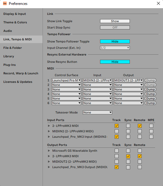Enable Remote for Launchpad_Pro_MK3 Output
Image resolution: width=163 pixels, height=186 pixels.
coord(140,167)
